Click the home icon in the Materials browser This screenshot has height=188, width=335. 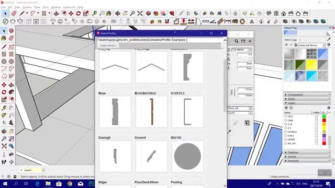pos(296,45)
